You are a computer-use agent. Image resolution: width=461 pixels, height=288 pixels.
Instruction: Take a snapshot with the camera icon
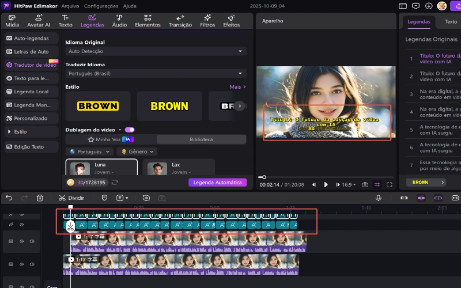coord(365,185)
